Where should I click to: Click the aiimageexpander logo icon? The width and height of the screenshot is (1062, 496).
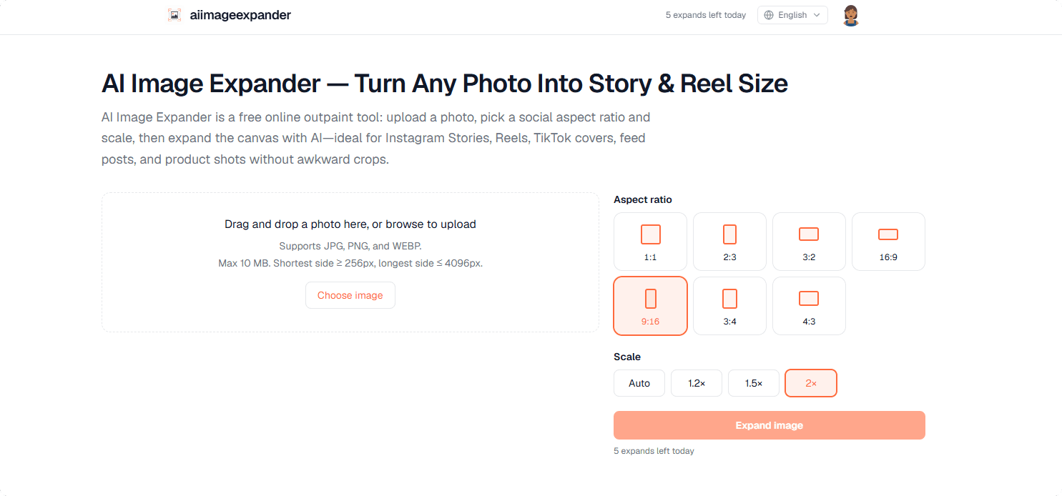174,15
